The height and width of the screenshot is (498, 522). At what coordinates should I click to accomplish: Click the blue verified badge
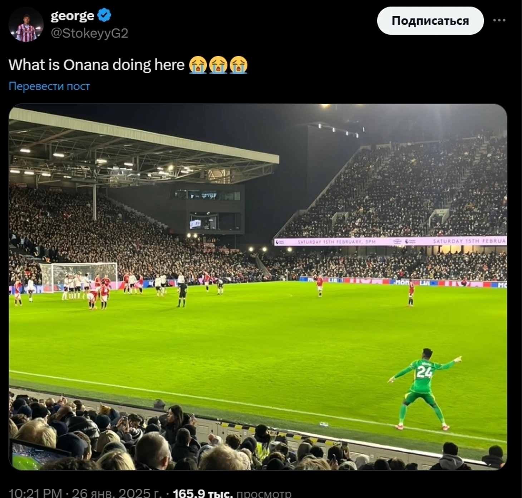point(104,15)
